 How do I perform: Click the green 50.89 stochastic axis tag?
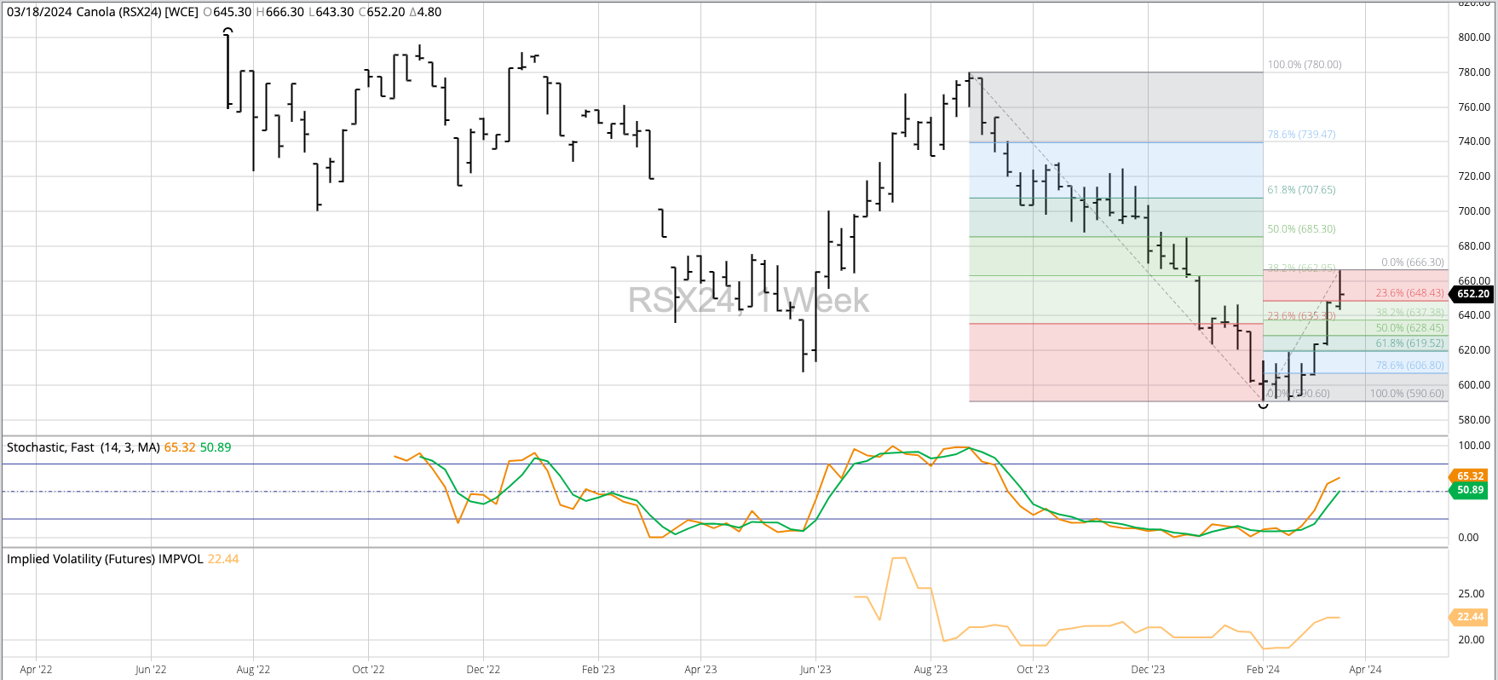(x=1470, y=490)
